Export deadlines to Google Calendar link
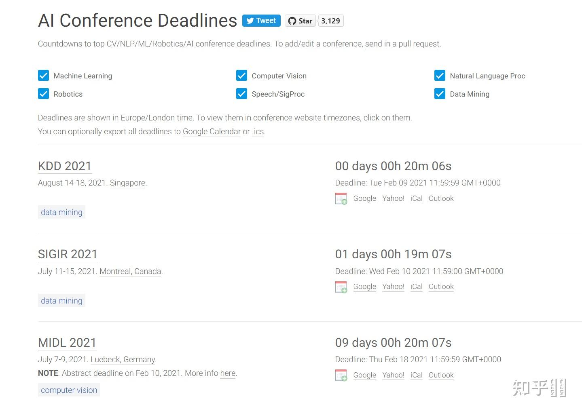The image size is (582, 409). (212, 131)
